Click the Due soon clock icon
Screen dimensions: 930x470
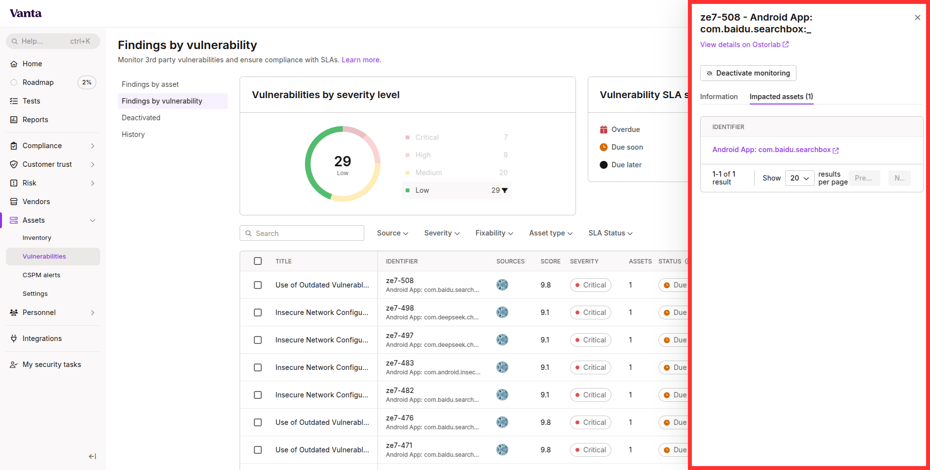[x=603, y=147]
